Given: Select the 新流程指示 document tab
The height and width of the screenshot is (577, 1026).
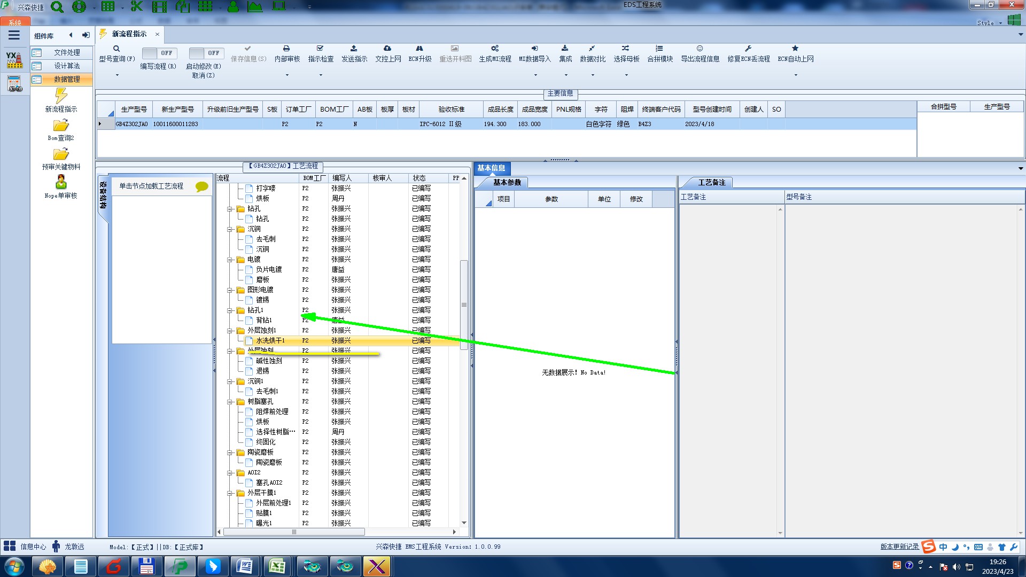Looking at the screenshot, I should click(129, 34).
